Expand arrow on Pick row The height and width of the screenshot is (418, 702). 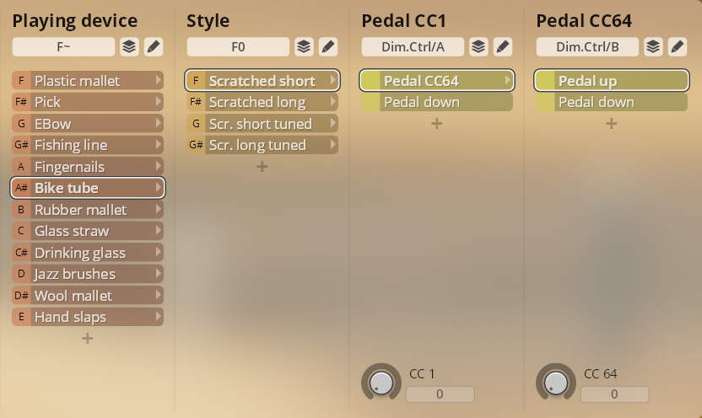[158, 102]
